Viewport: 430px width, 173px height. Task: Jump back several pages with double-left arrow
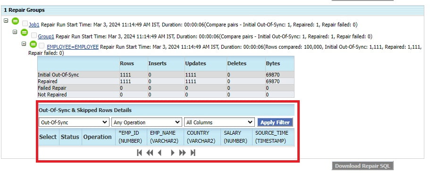(x=150, y=153)
